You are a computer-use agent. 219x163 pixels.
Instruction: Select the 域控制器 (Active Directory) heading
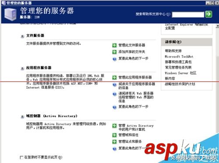(52, 116)
